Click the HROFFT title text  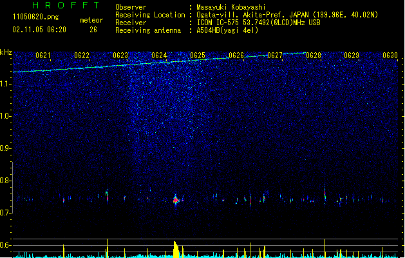point(66,5)
